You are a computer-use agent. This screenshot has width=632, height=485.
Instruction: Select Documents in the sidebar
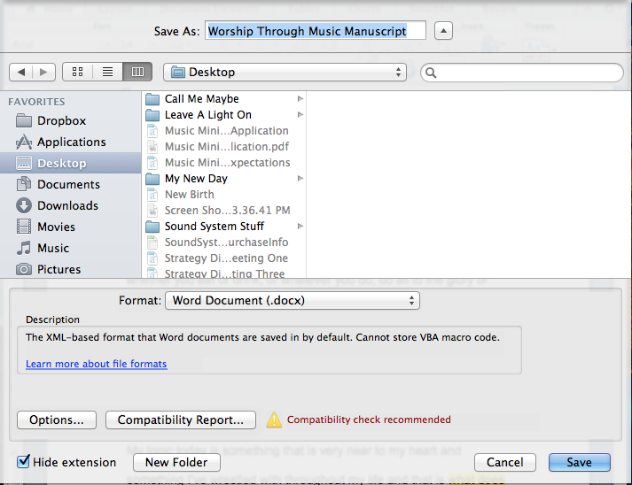(x=68, y=184)
